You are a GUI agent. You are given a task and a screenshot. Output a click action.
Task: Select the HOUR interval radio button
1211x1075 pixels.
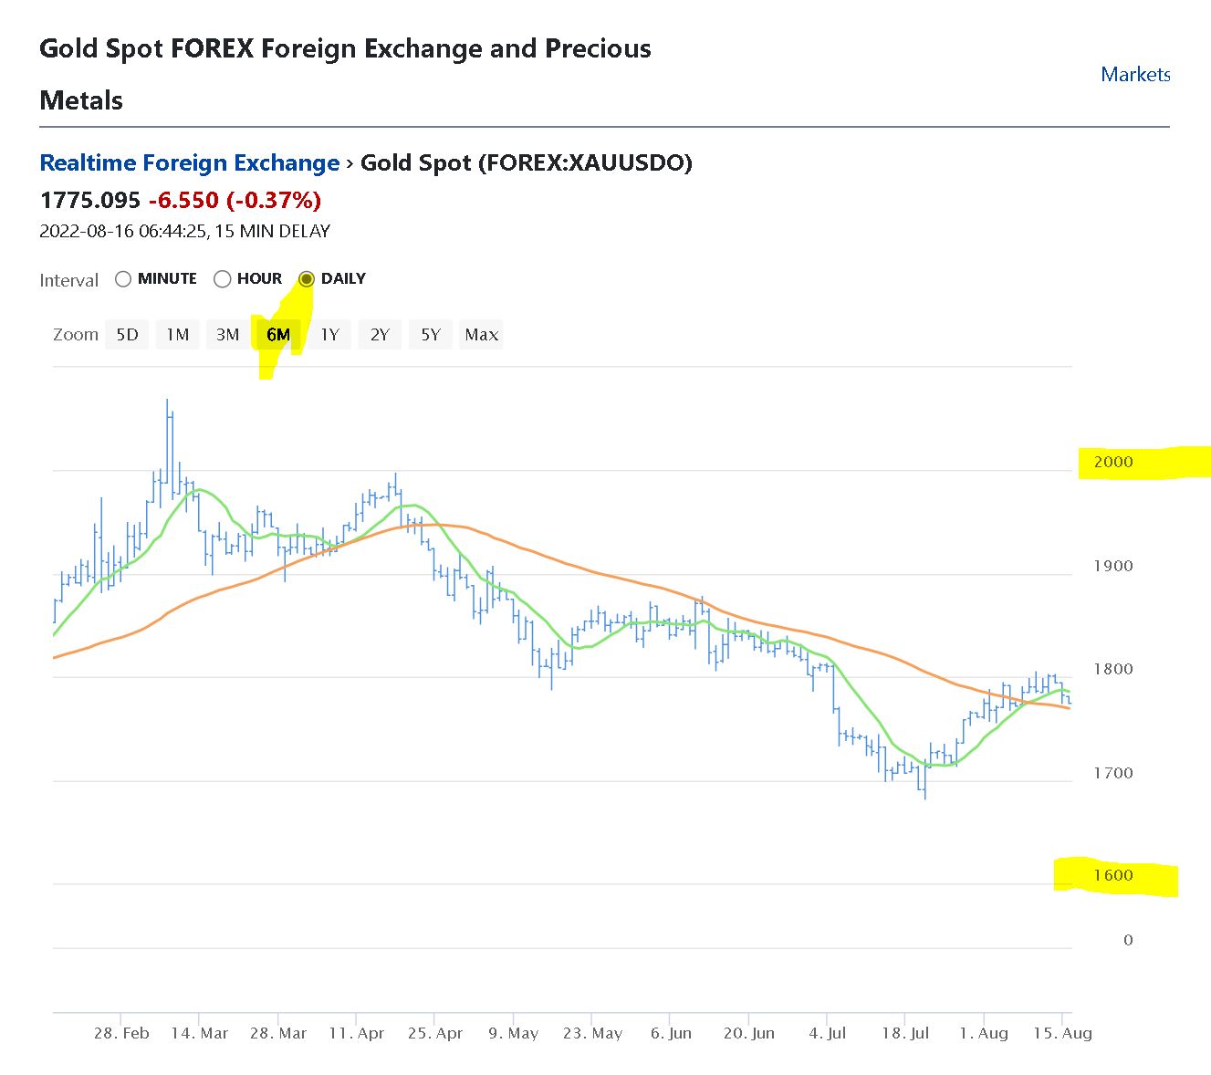222,279
